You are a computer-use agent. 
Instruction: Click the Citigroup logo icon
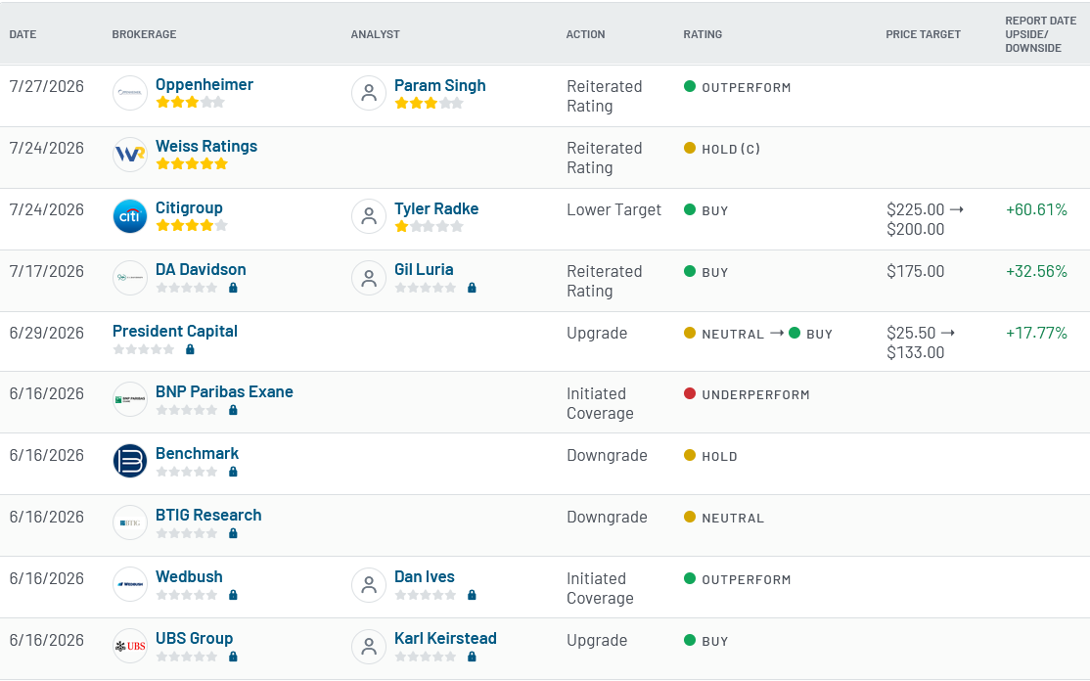pyautogui.click(x=130, y=216)
